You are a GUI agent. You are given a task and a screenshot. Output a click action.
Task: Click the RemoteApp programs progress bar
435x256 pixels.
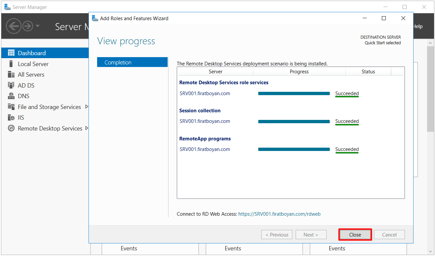click(x=294, y=149)
